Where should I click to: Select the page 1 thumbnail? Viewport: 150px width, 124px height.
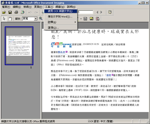point(19,46)
